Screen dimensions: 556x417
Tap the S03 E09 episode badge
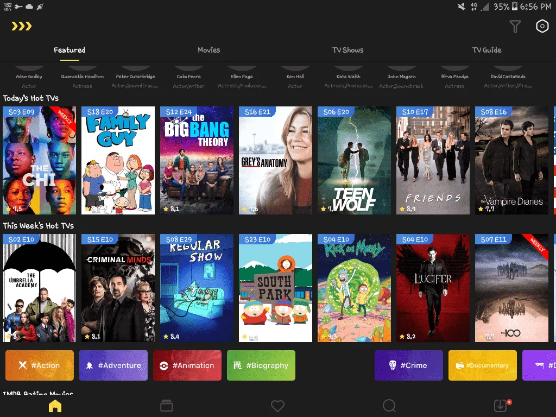click(x=22, y=112)
